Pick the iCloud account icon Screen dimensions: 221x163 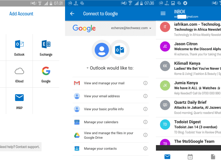[19, 71]
